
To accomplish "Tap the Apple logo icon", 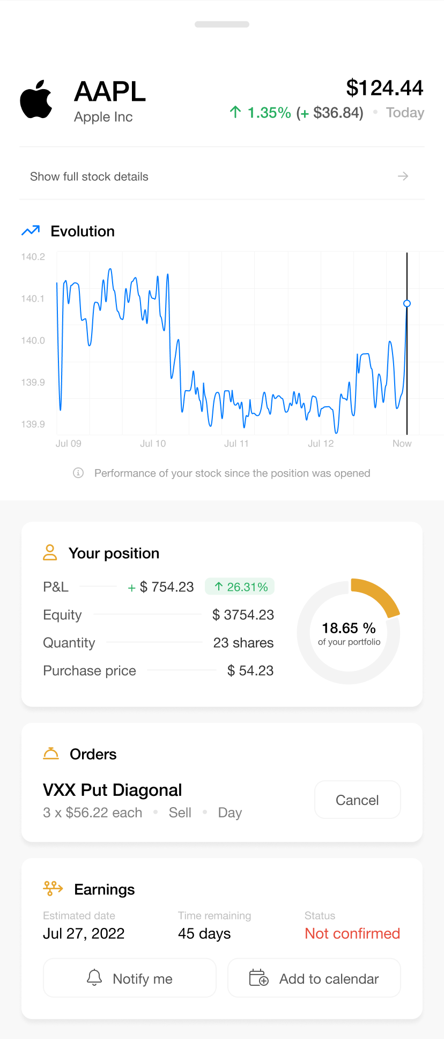I will (x=36, y=99).
